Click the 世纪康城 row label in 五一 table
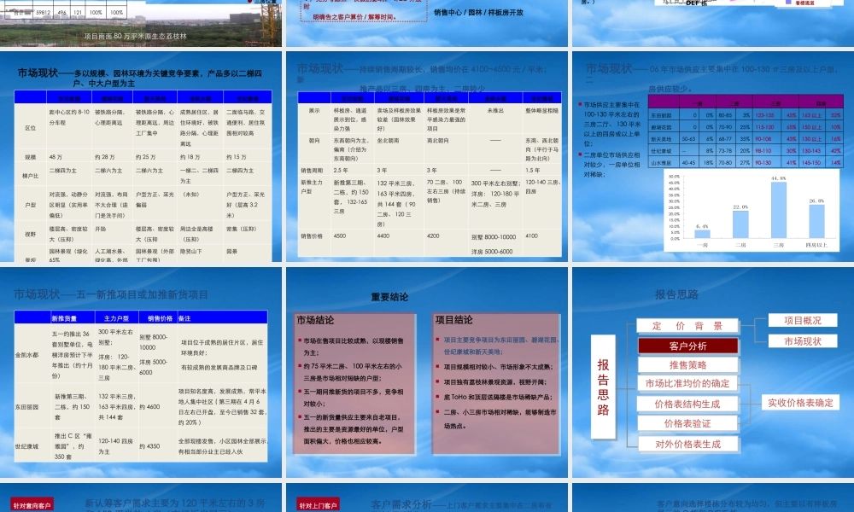854x512 pixels. [26, 446]
